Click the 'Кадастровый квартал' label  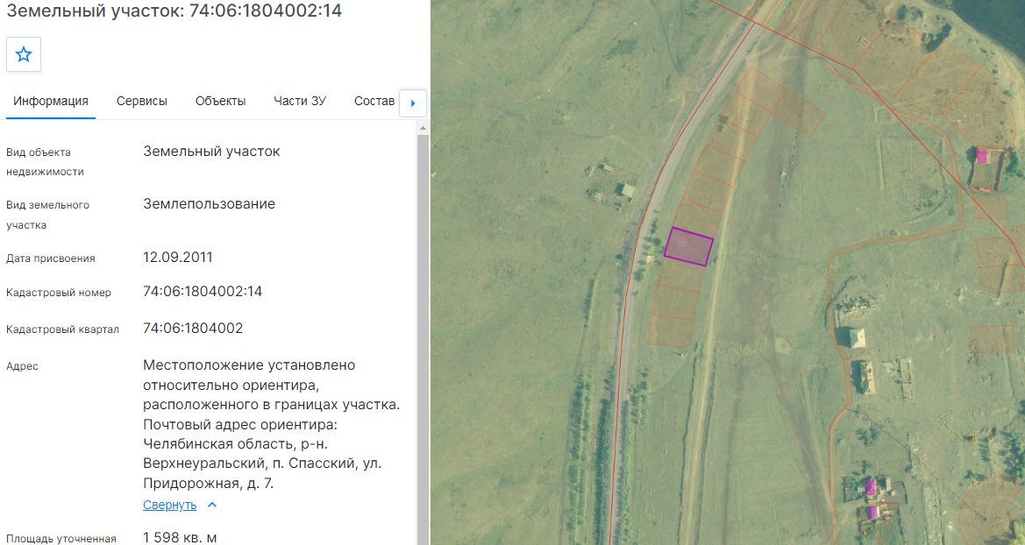click(x=63, y=329)
